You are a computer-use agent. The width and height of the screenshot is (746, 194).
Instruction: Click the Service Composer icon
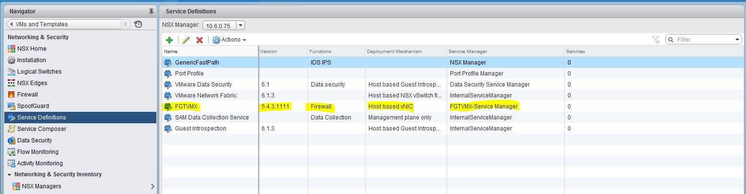[x=12, y=129]
